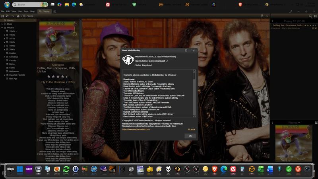Open the Help menu
This screenshot has width=318, height=179.
33,12
